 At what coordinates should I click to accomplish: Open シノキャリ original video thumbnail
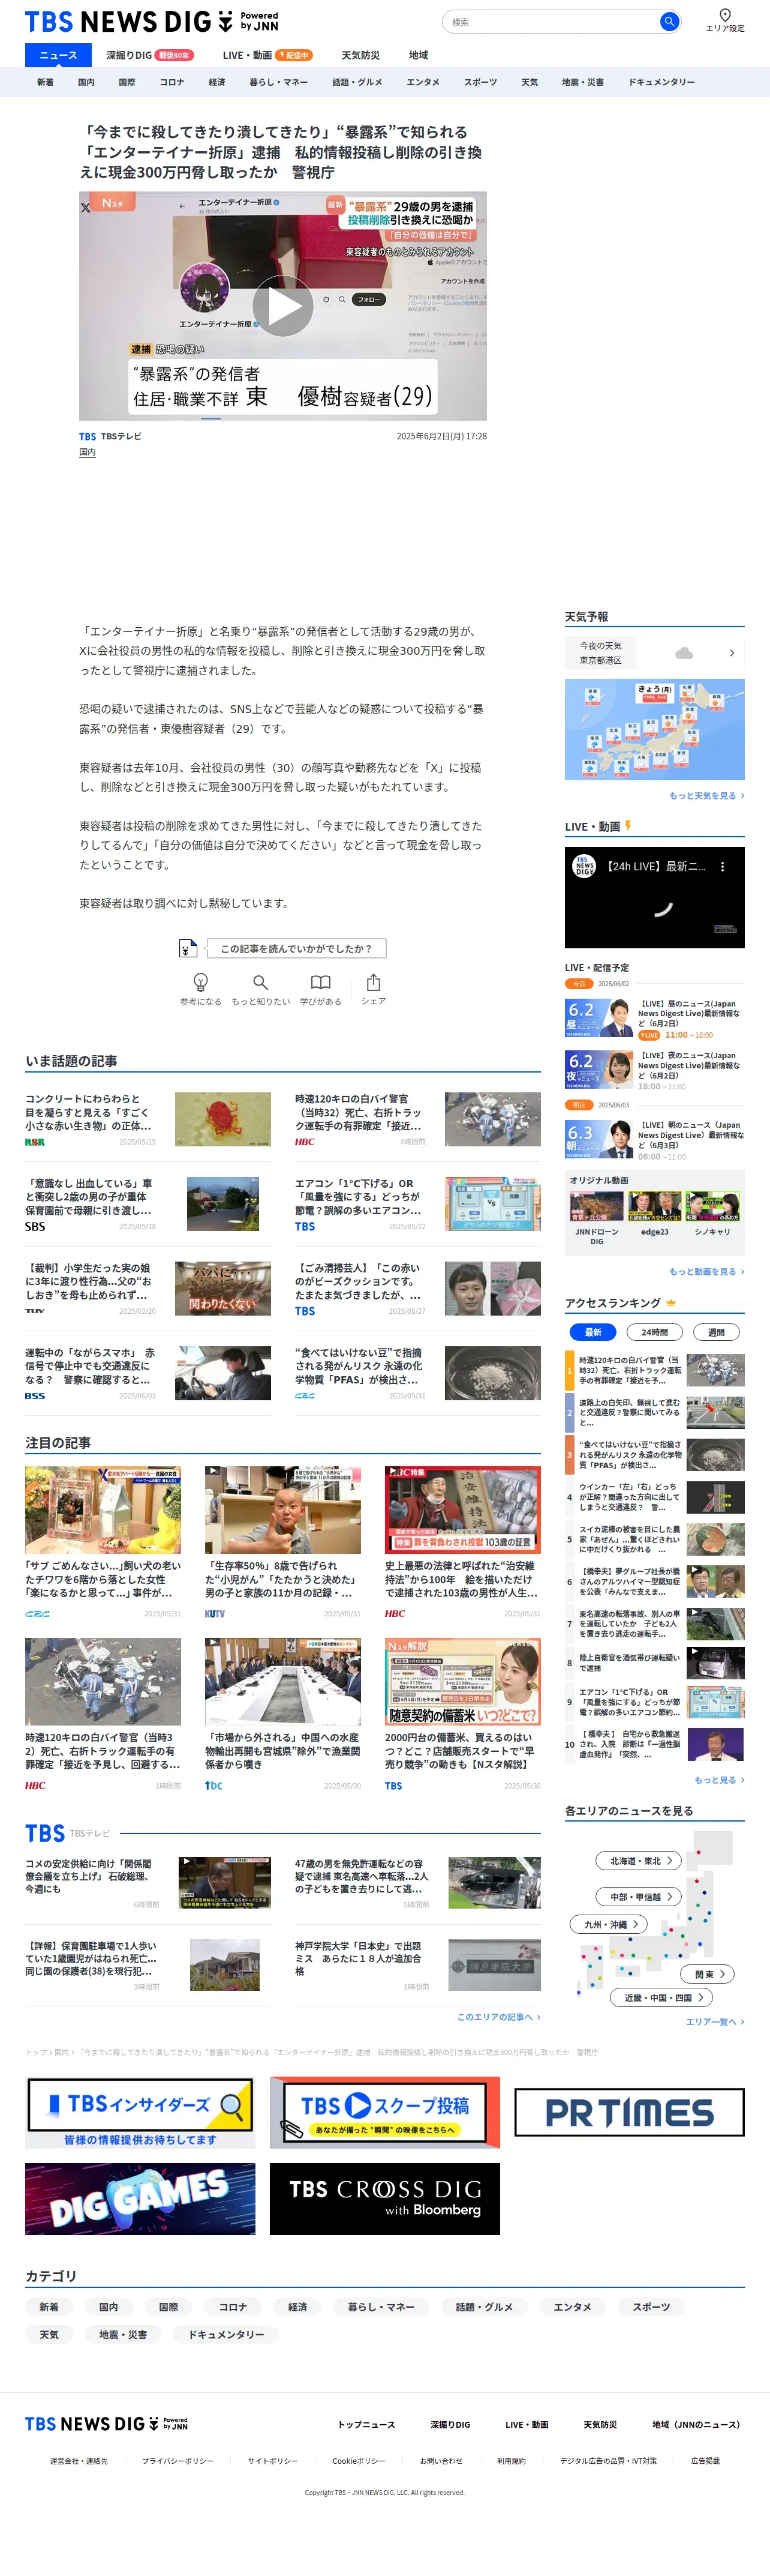713,1206
